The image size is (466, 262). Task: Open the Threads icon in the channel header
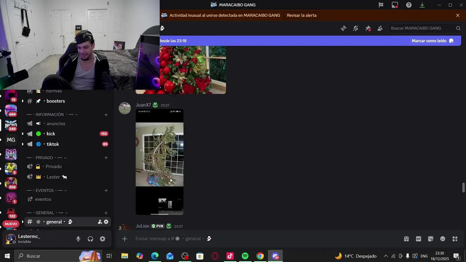[343, 28]
